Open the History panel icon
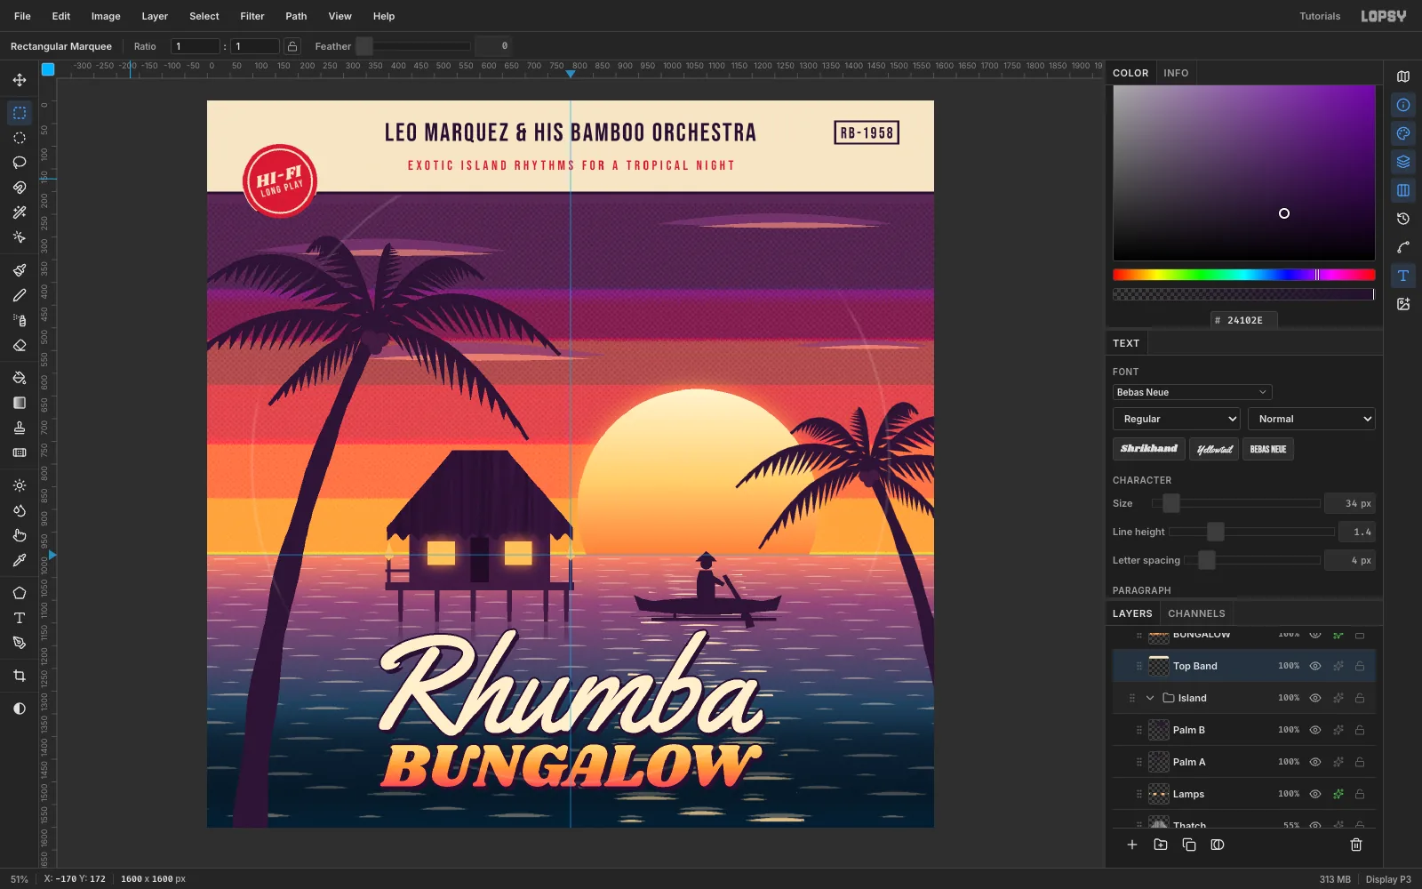This screenshot has width=1422, height=889. (1403, 219)
